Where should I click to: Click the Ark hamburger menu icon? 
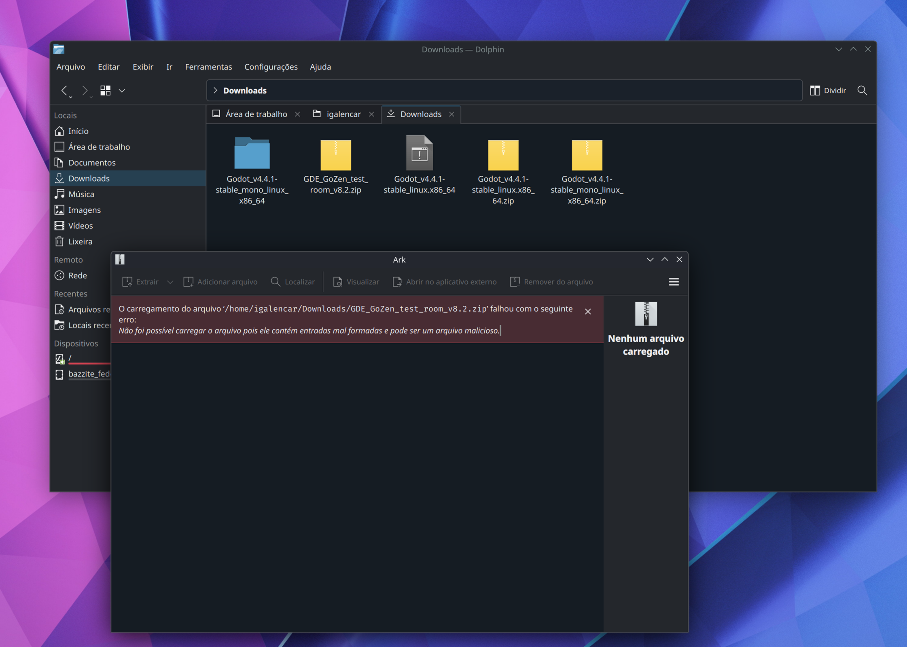(x=673, y=282)
